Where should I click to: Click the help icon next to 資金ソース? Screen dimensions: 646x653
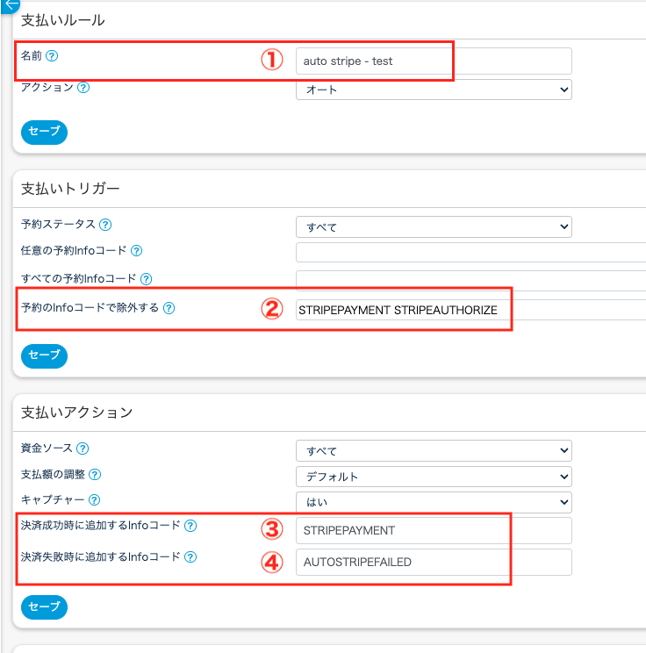(x=83, y=448)
